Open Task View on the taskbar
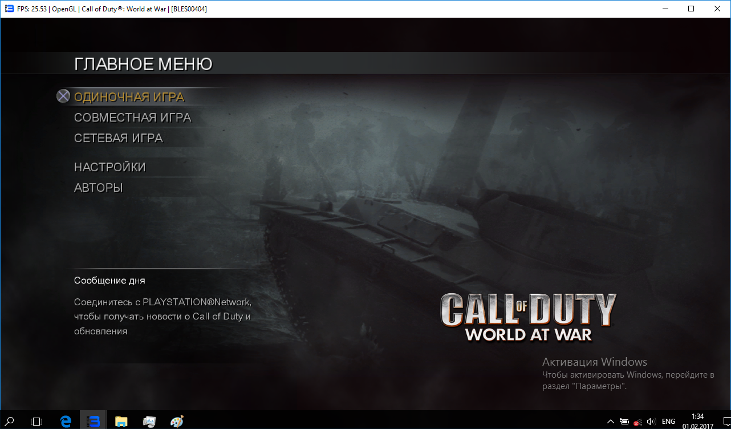This screenshot has height=429, width=731. [36, 421]
